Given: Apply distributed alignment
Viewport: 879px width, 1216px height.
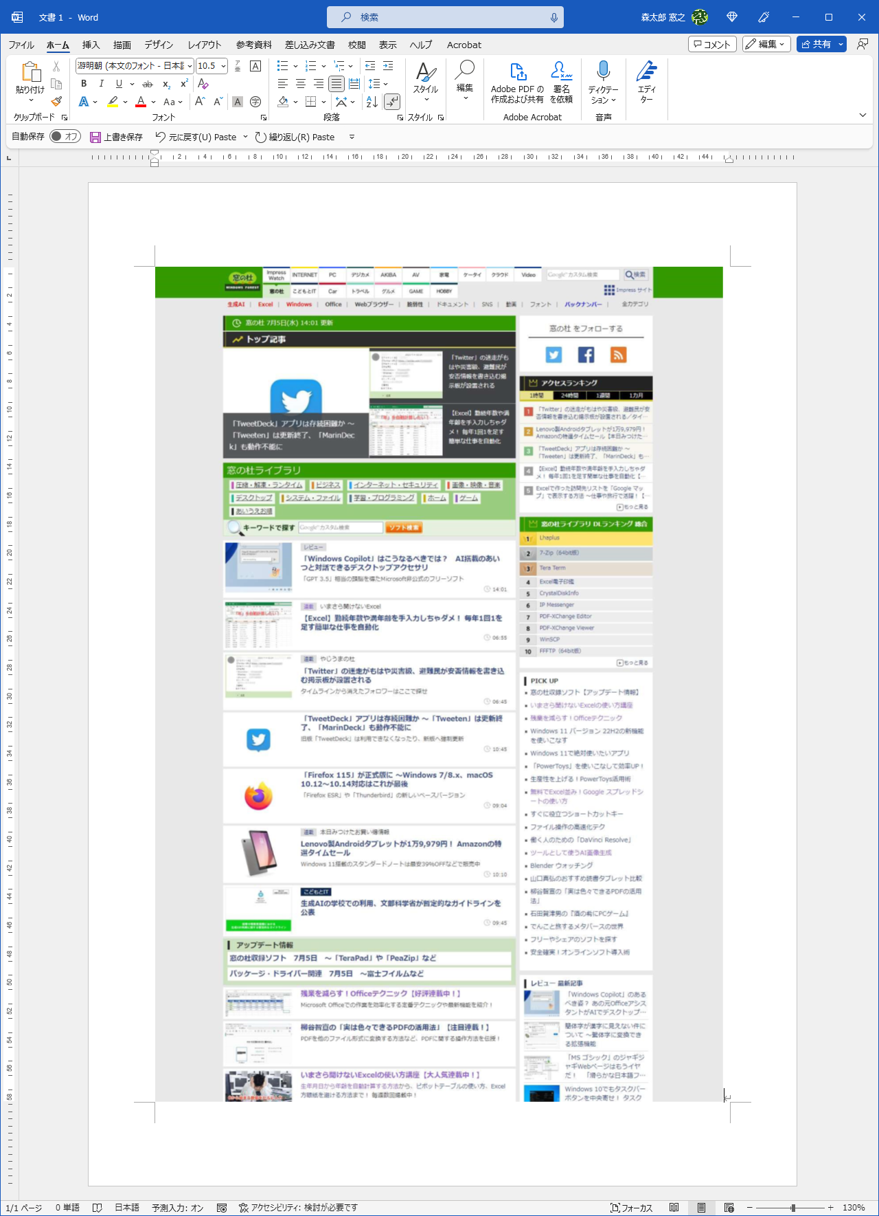Looking at the screenshot, I should tap(354, 84).
